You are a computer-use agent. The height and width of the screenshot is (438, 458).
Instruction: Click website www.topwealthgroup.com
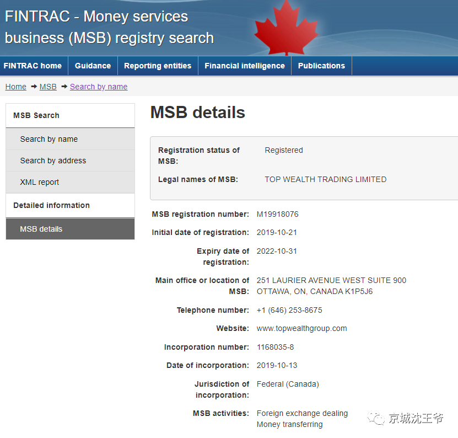(x=301, y=329)
